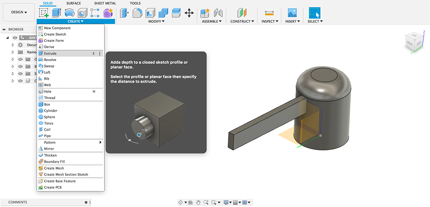This screenshot has height=207, width=430.
Task: Click the Display Settings monitor icon
Action: [226, 202]
